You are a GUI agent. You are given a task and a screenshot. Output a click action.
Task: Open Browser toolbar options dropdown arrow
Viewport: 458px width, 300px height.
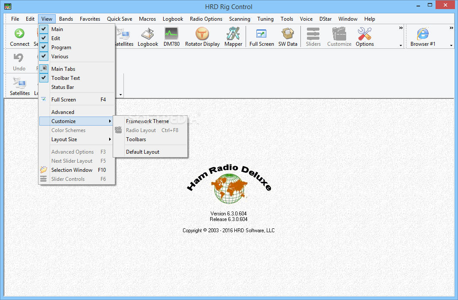[451, 46]
